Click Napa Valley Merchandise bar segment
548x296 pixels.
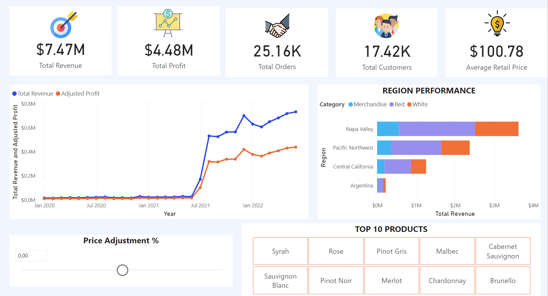(388, 129)
